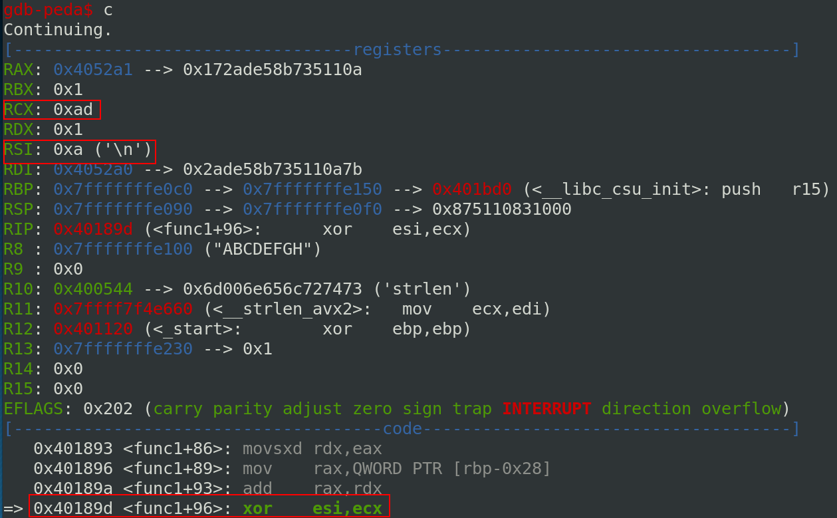Image resolution: width=837 pixels, height=518 pixels.
Task: Click the RBP address 0x7fffffffe0c0
Action: [123, 190]
